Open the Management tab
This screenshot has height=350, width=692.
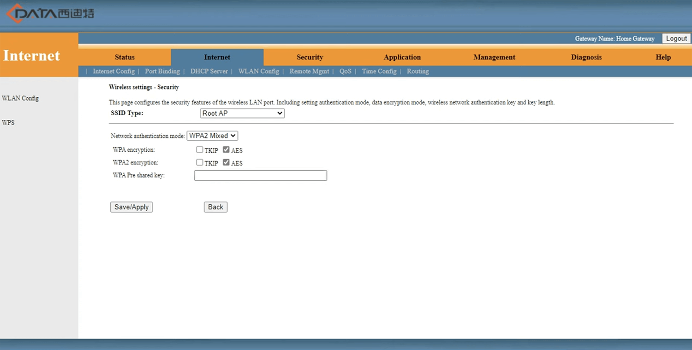coord(494,57)
